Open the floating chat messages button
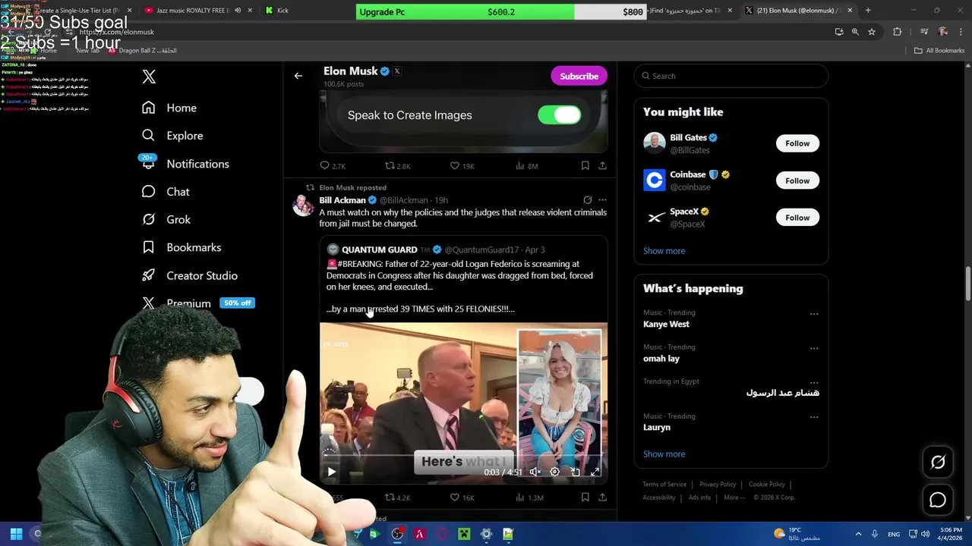 938,500
